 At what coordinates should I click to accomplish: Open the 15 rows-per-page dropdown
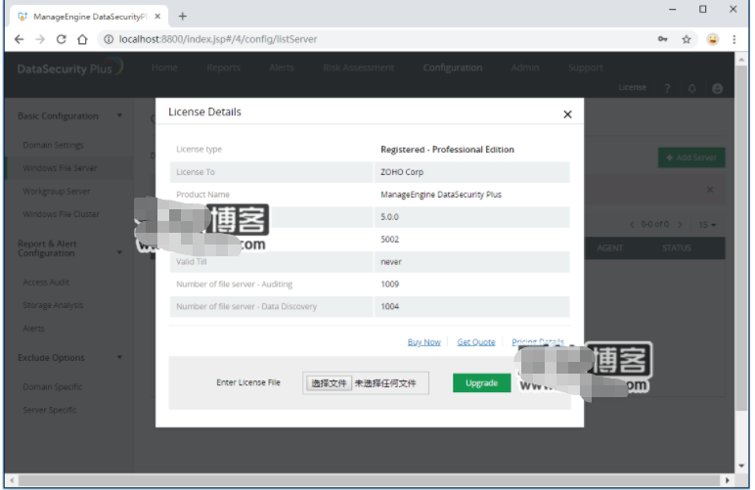(707, 225)
